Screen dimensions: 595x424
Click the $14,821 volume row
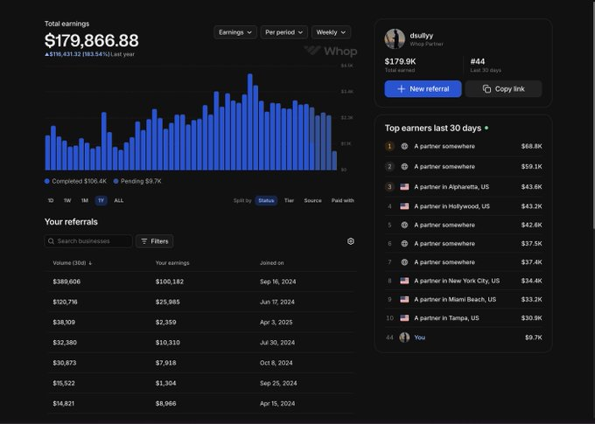201,403
